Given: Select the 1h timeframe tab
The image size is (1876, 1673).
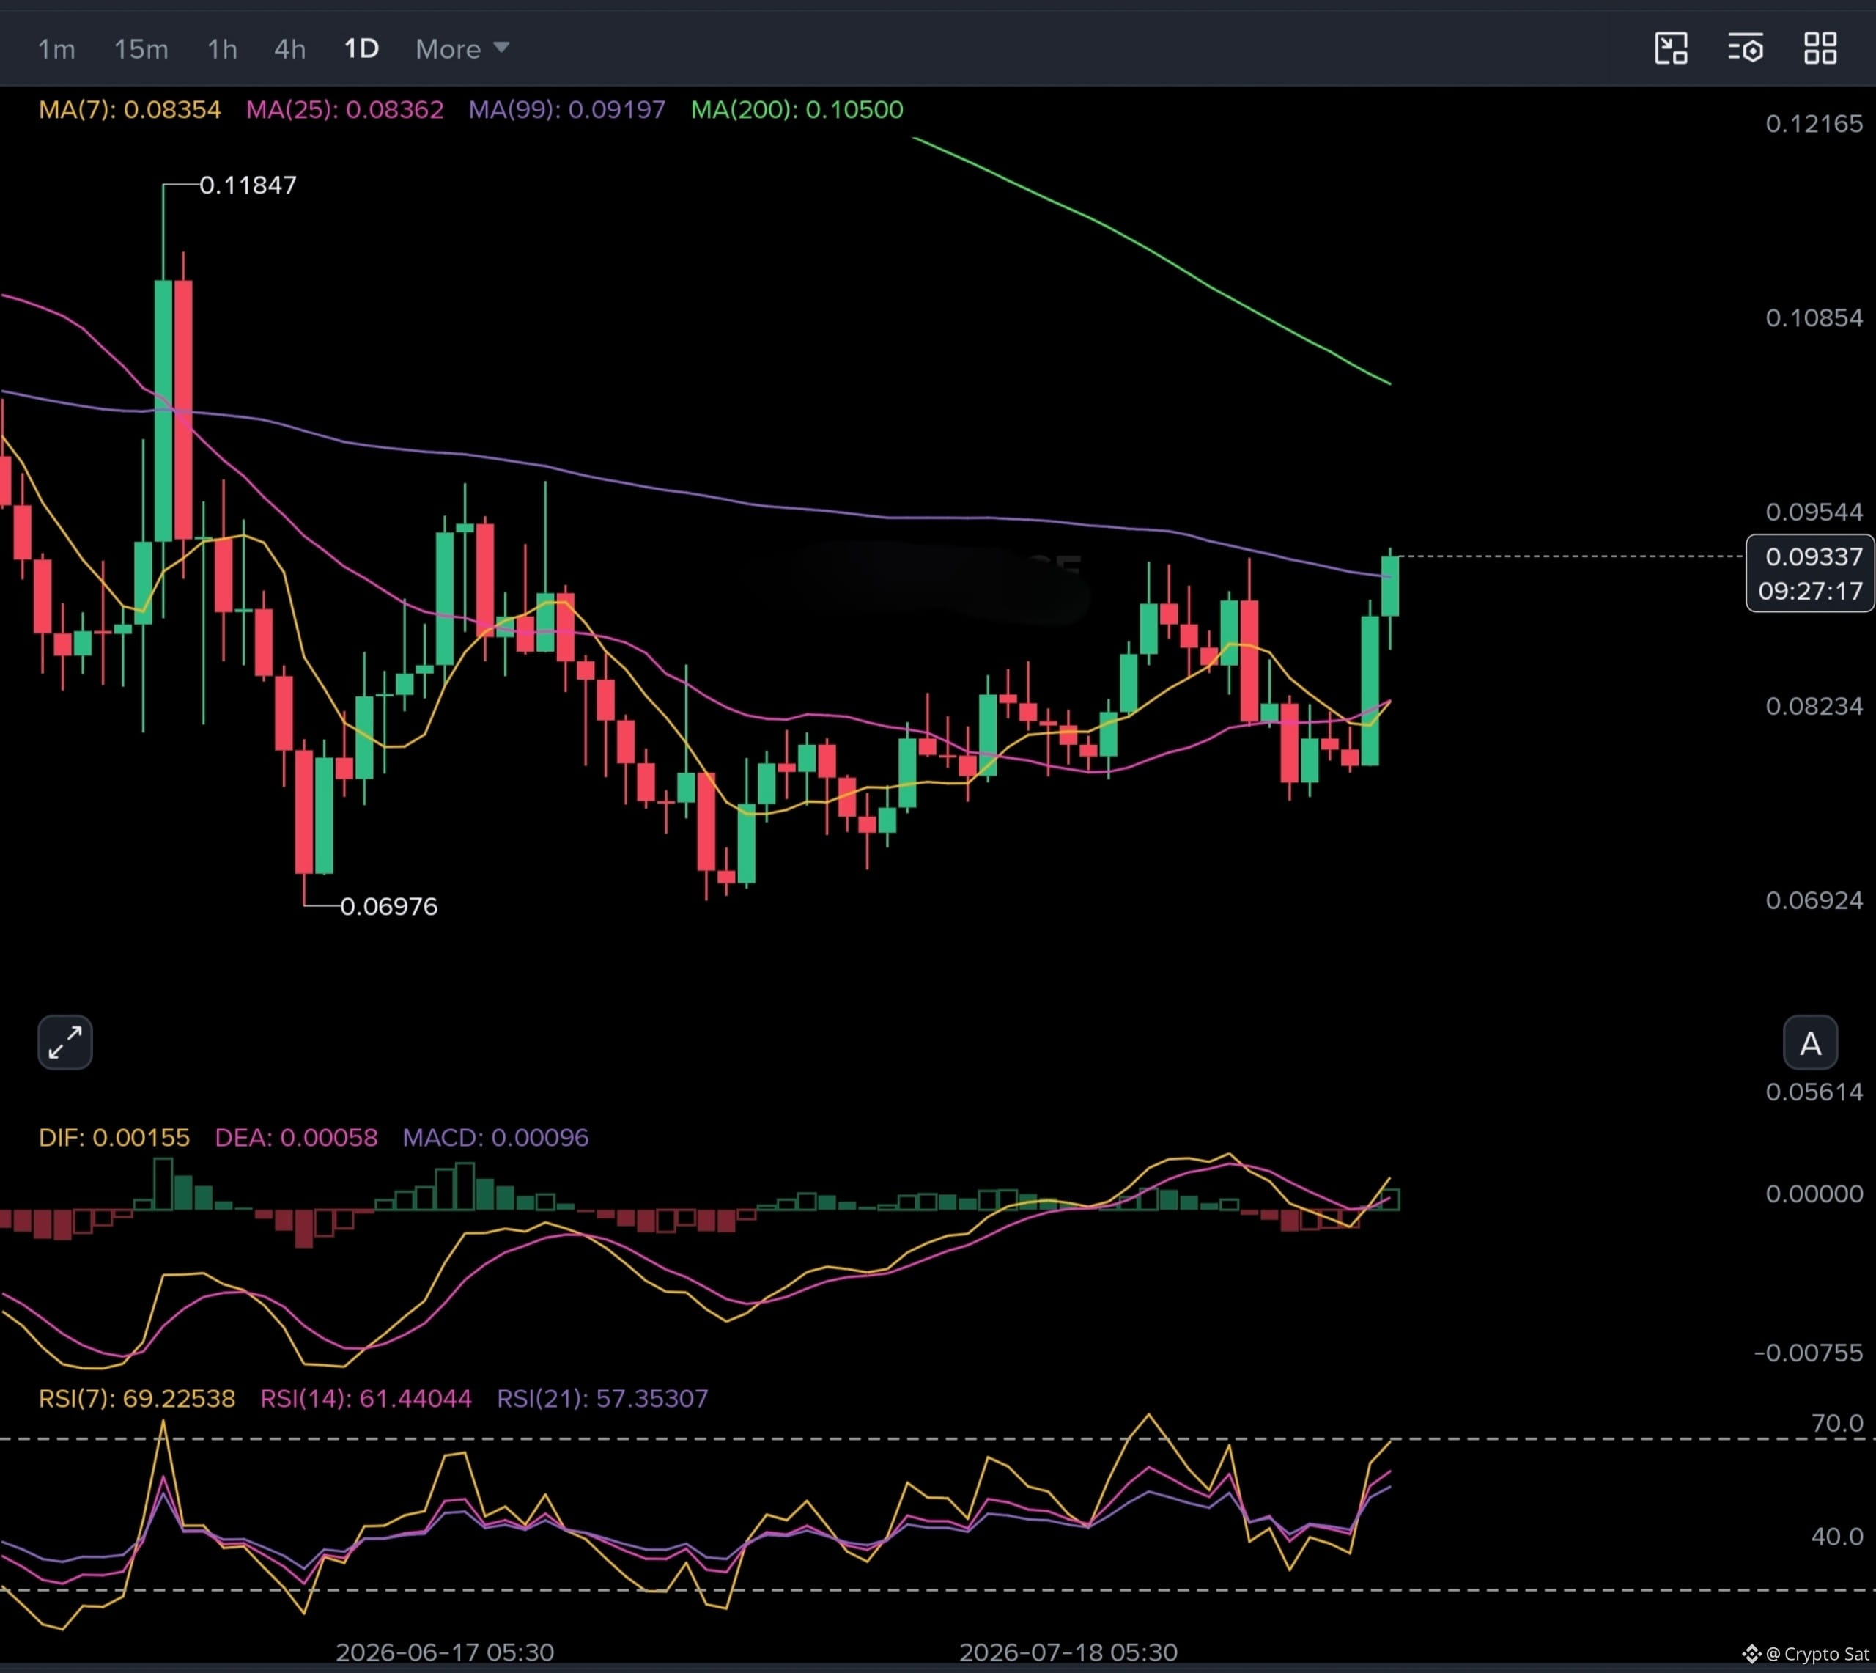Looking at the screenshot, I should click(221, 48).
